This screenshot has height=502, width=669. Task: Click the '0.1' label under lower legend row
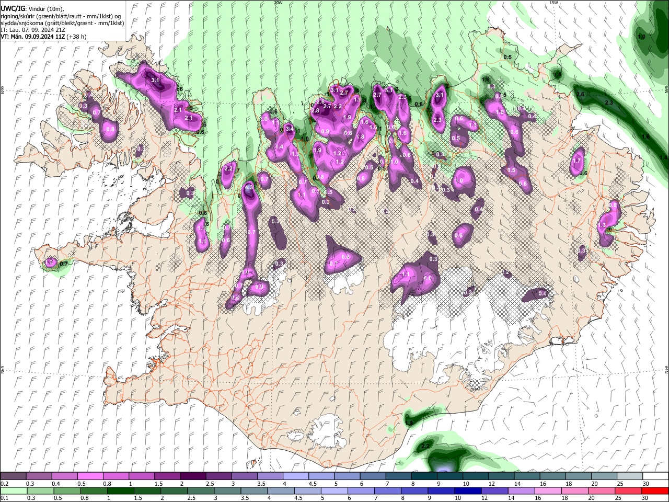[x=4, y=498]
